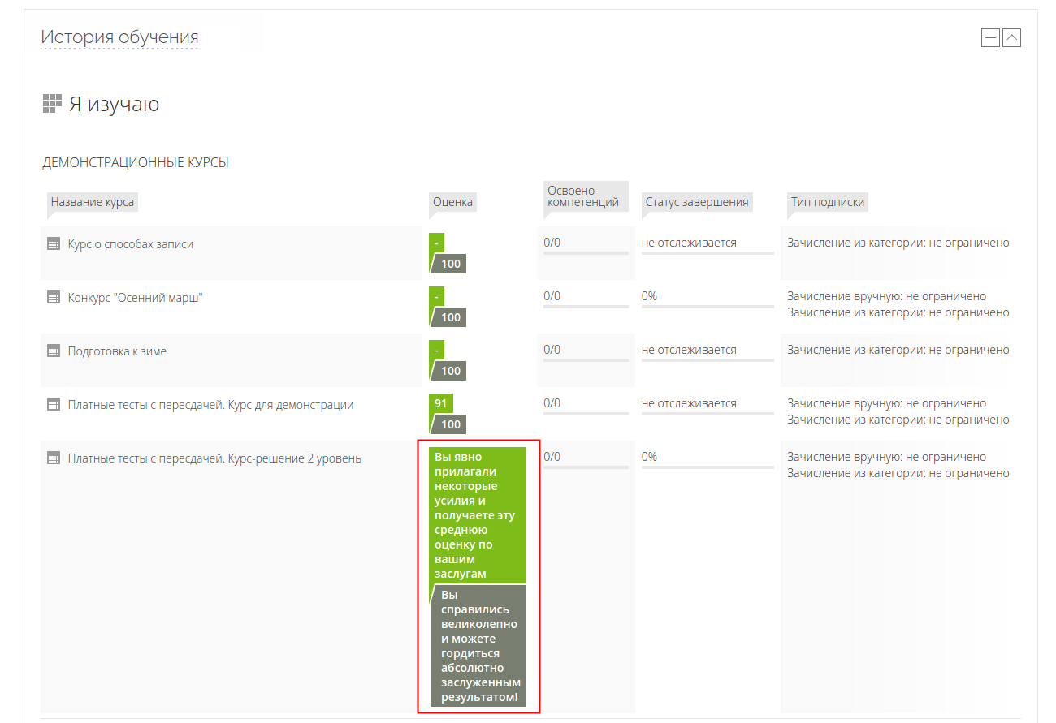Click the Название курса column header
This screenshot has height=723, width=1056.
coord(93,202)
